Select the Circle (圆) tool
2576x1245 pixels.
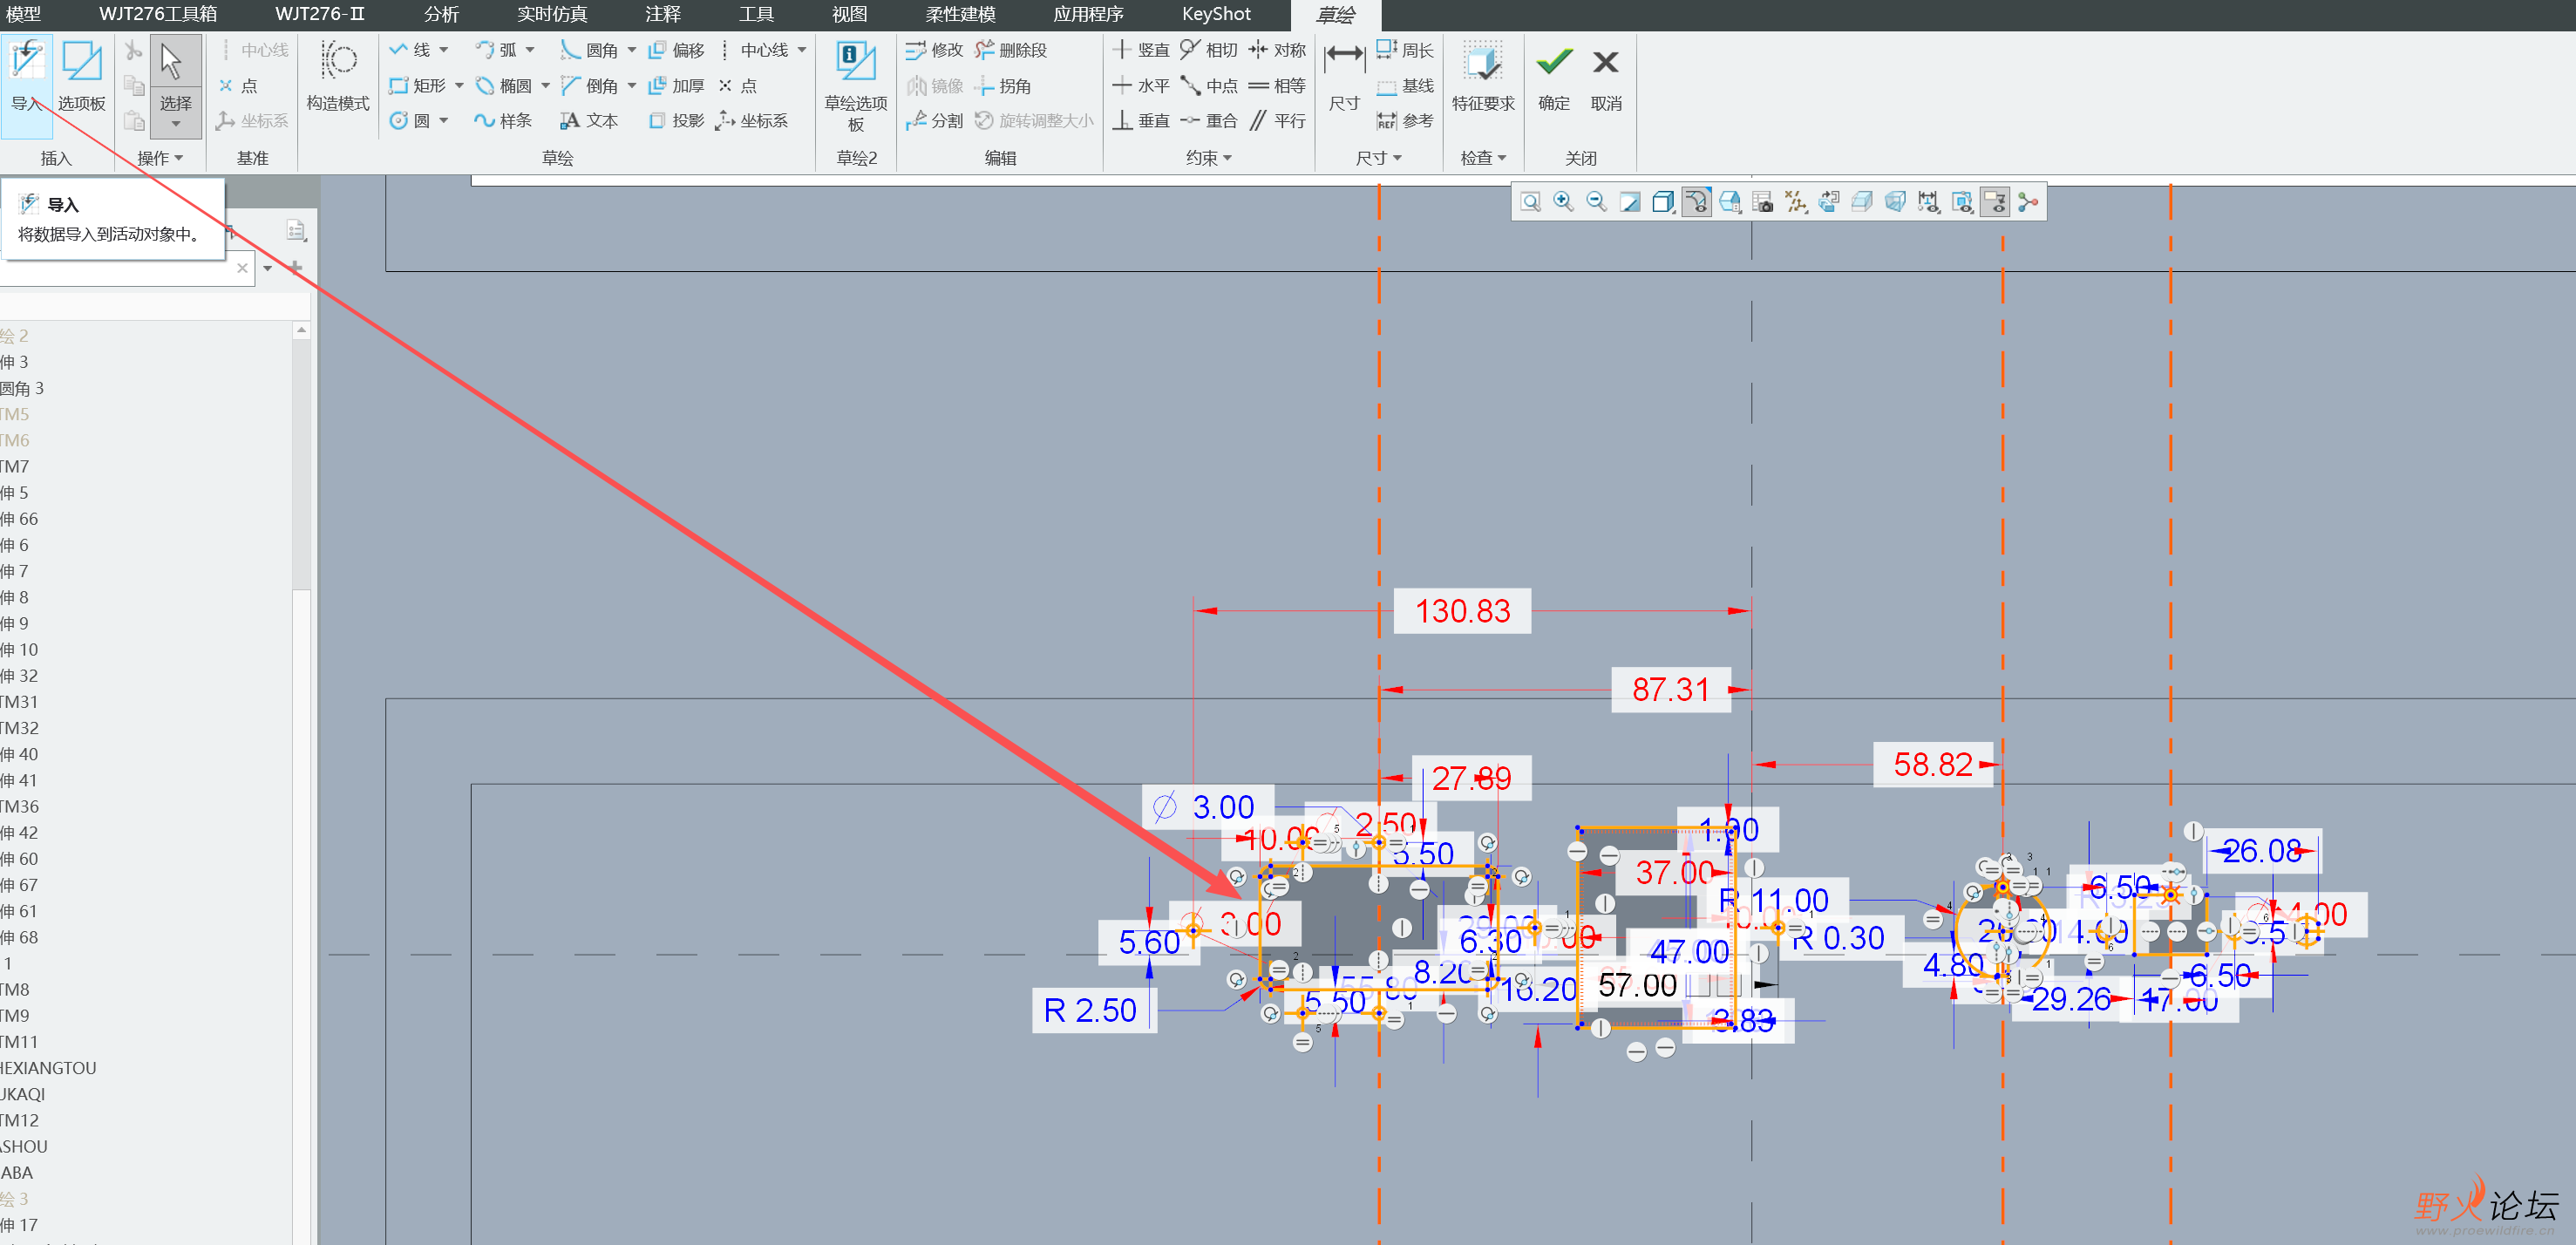click(x=410, y=121)
